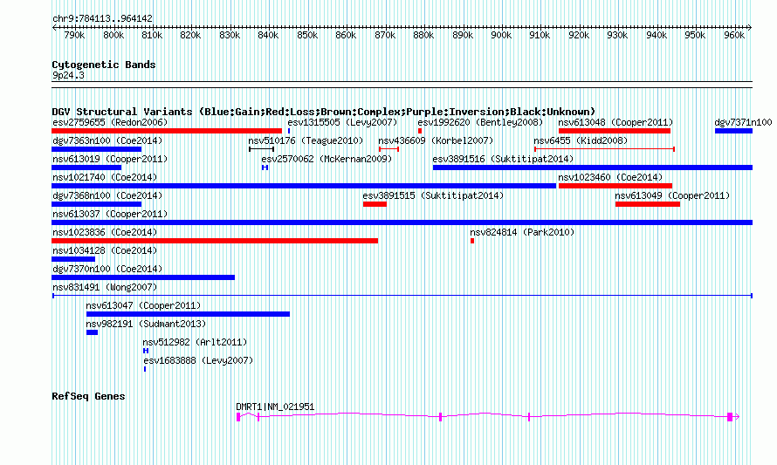Screen dimensions: 777x465
Task: Click the dgv7371n100 variant label
Action: [743, 122]
